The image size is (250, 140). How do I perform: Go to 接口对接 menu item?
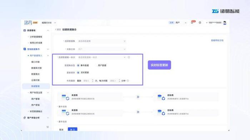point(35,62)
